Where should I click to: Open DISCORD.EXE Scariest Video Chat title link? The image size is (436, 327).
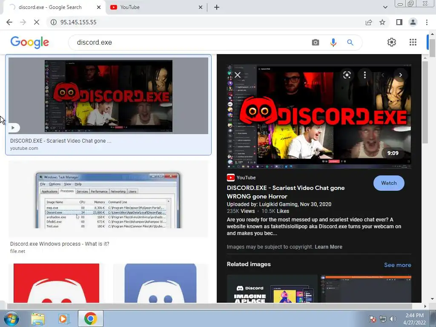pos(286,192)
